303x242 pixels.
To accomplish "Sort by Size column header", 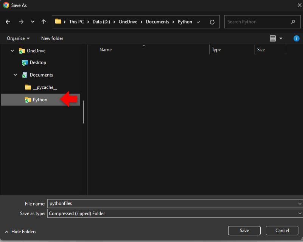I will click(x=261, y=50).
